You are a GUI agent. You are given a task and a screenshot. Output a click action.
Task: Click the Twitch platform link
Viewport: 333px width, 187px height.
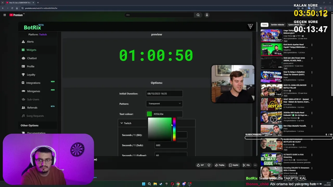pos(43,34)
